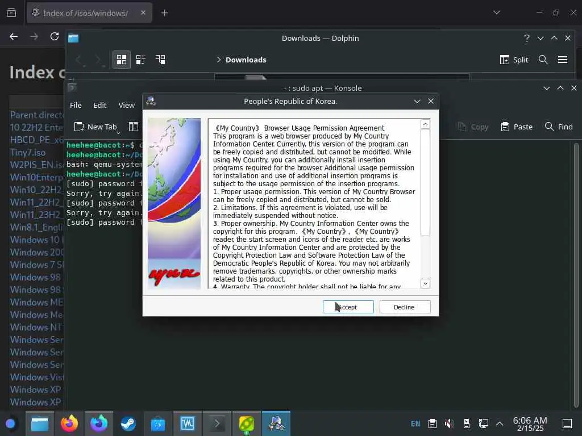Open the clipboard tray icon
The height and width of the screenshot is (436, 582).
(432, 424)
